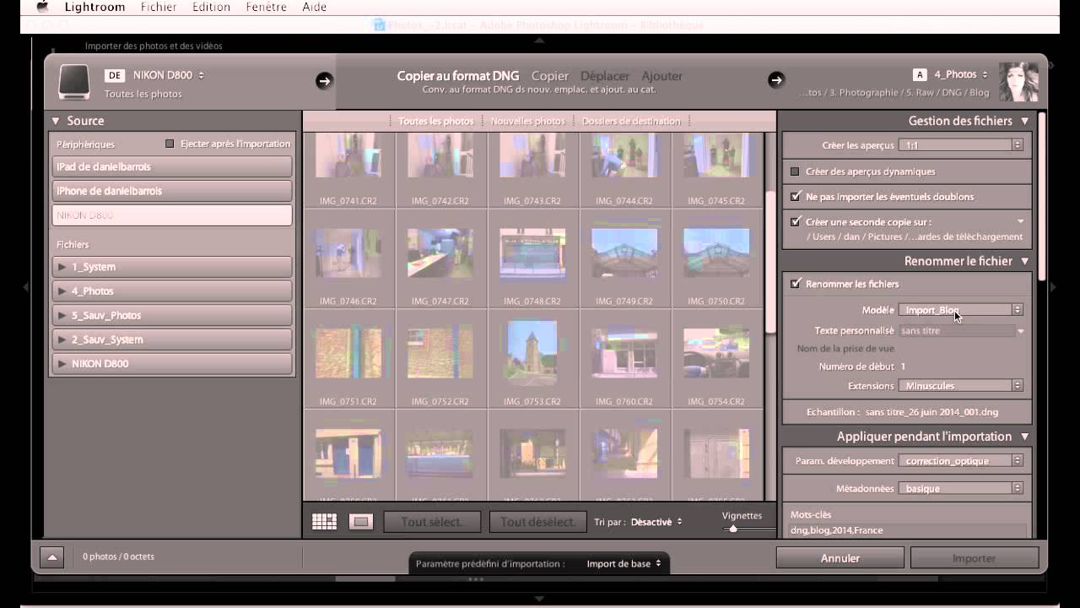Click the Mots-clés keywords field
1080x608 pixels.
[908, 530]
